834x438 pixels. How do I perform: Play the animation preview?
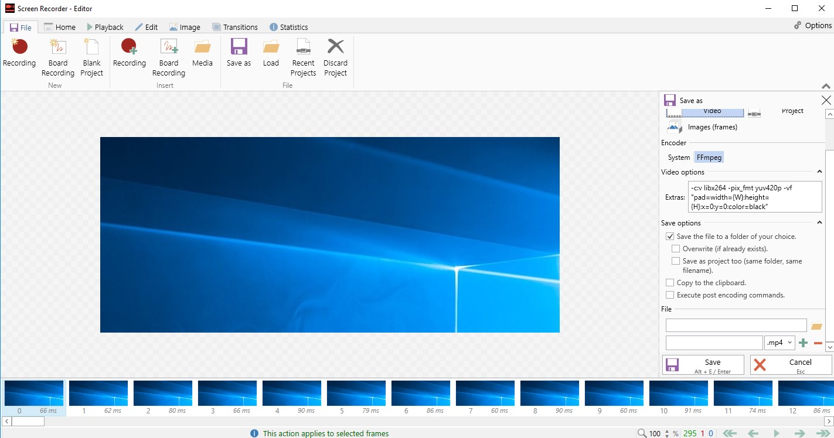[x=777, y=433]
